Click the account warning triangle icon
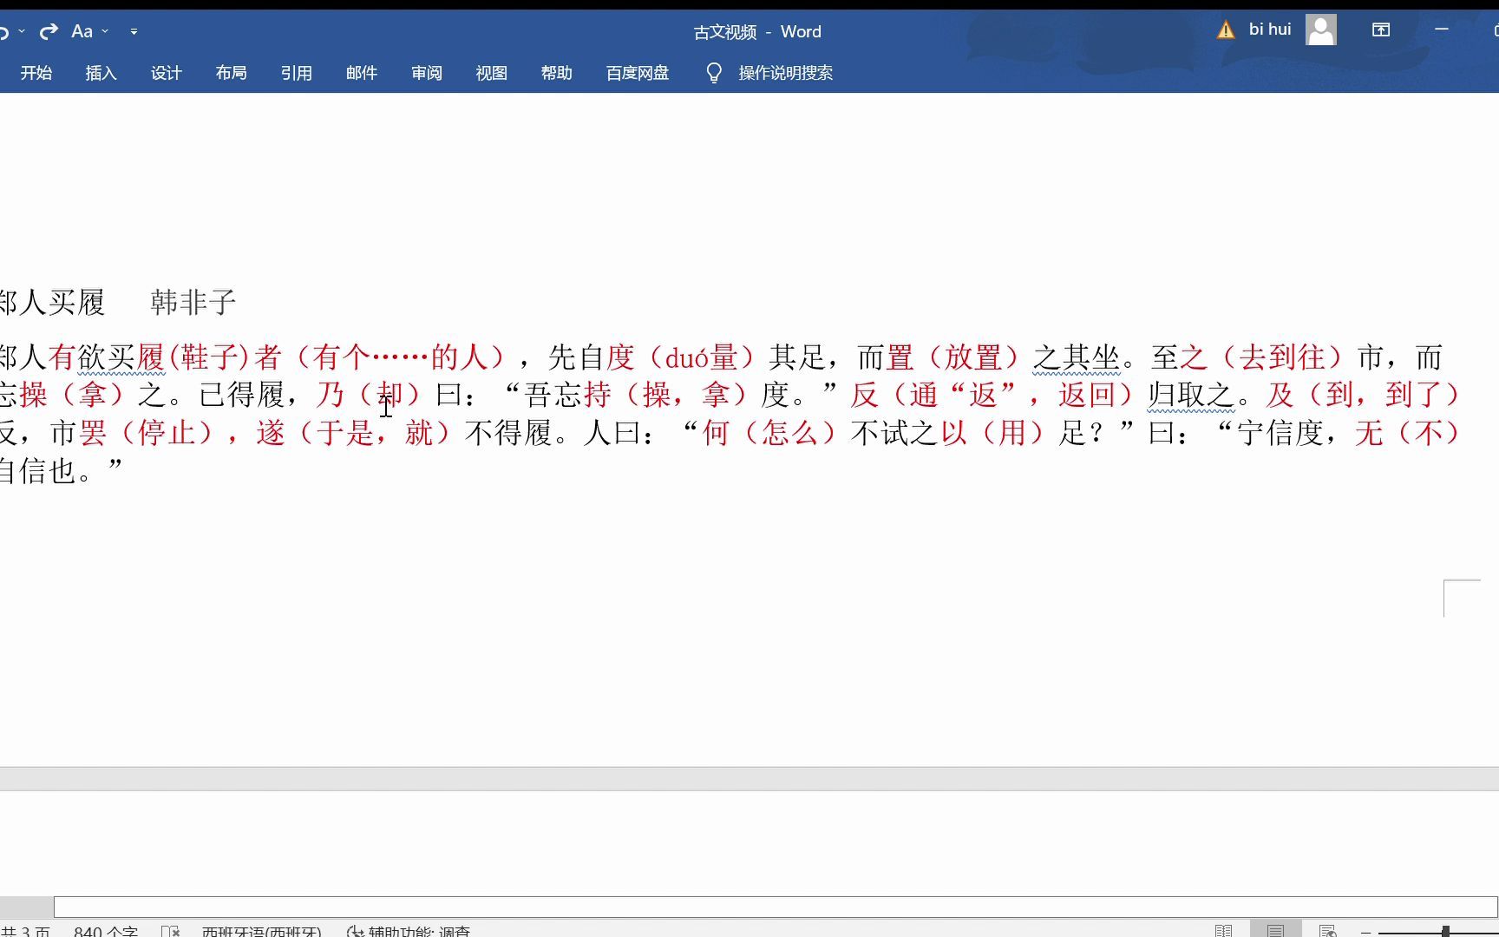 [1226, 30]
